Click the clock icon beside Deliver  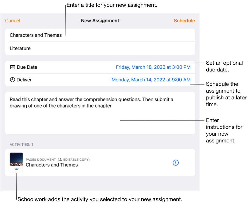tap(12, 80)
